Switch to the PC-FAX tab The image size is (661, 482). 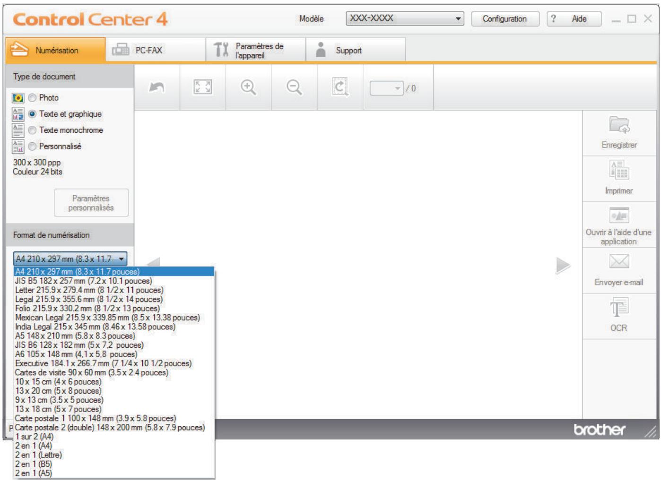(156, 50)
